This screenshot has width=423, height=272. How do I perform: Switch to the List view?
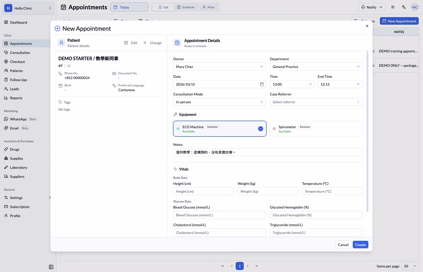click(163, 7)
